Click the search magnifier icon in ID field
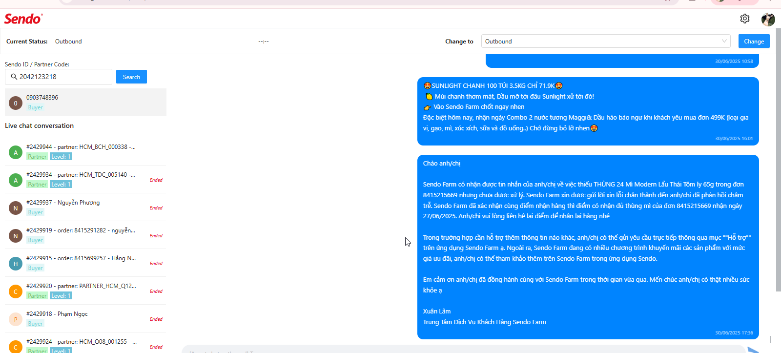781x353 pixels. click(14, 77)
